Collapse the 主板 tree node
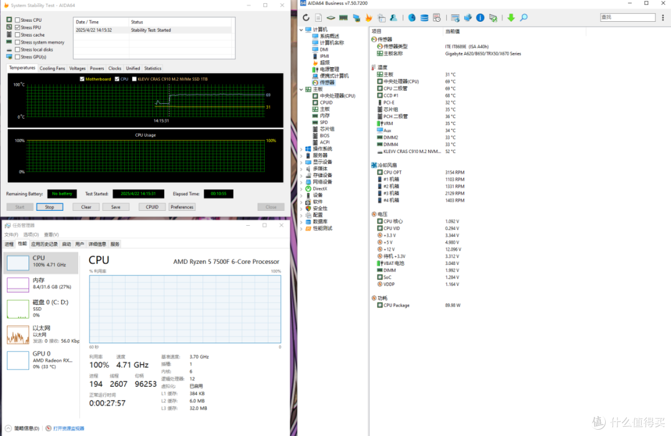 point(301,89)
